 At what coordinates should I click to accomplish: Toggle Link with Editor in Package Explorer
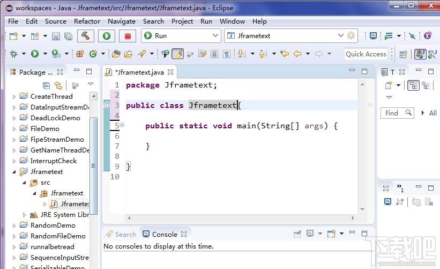58,85
